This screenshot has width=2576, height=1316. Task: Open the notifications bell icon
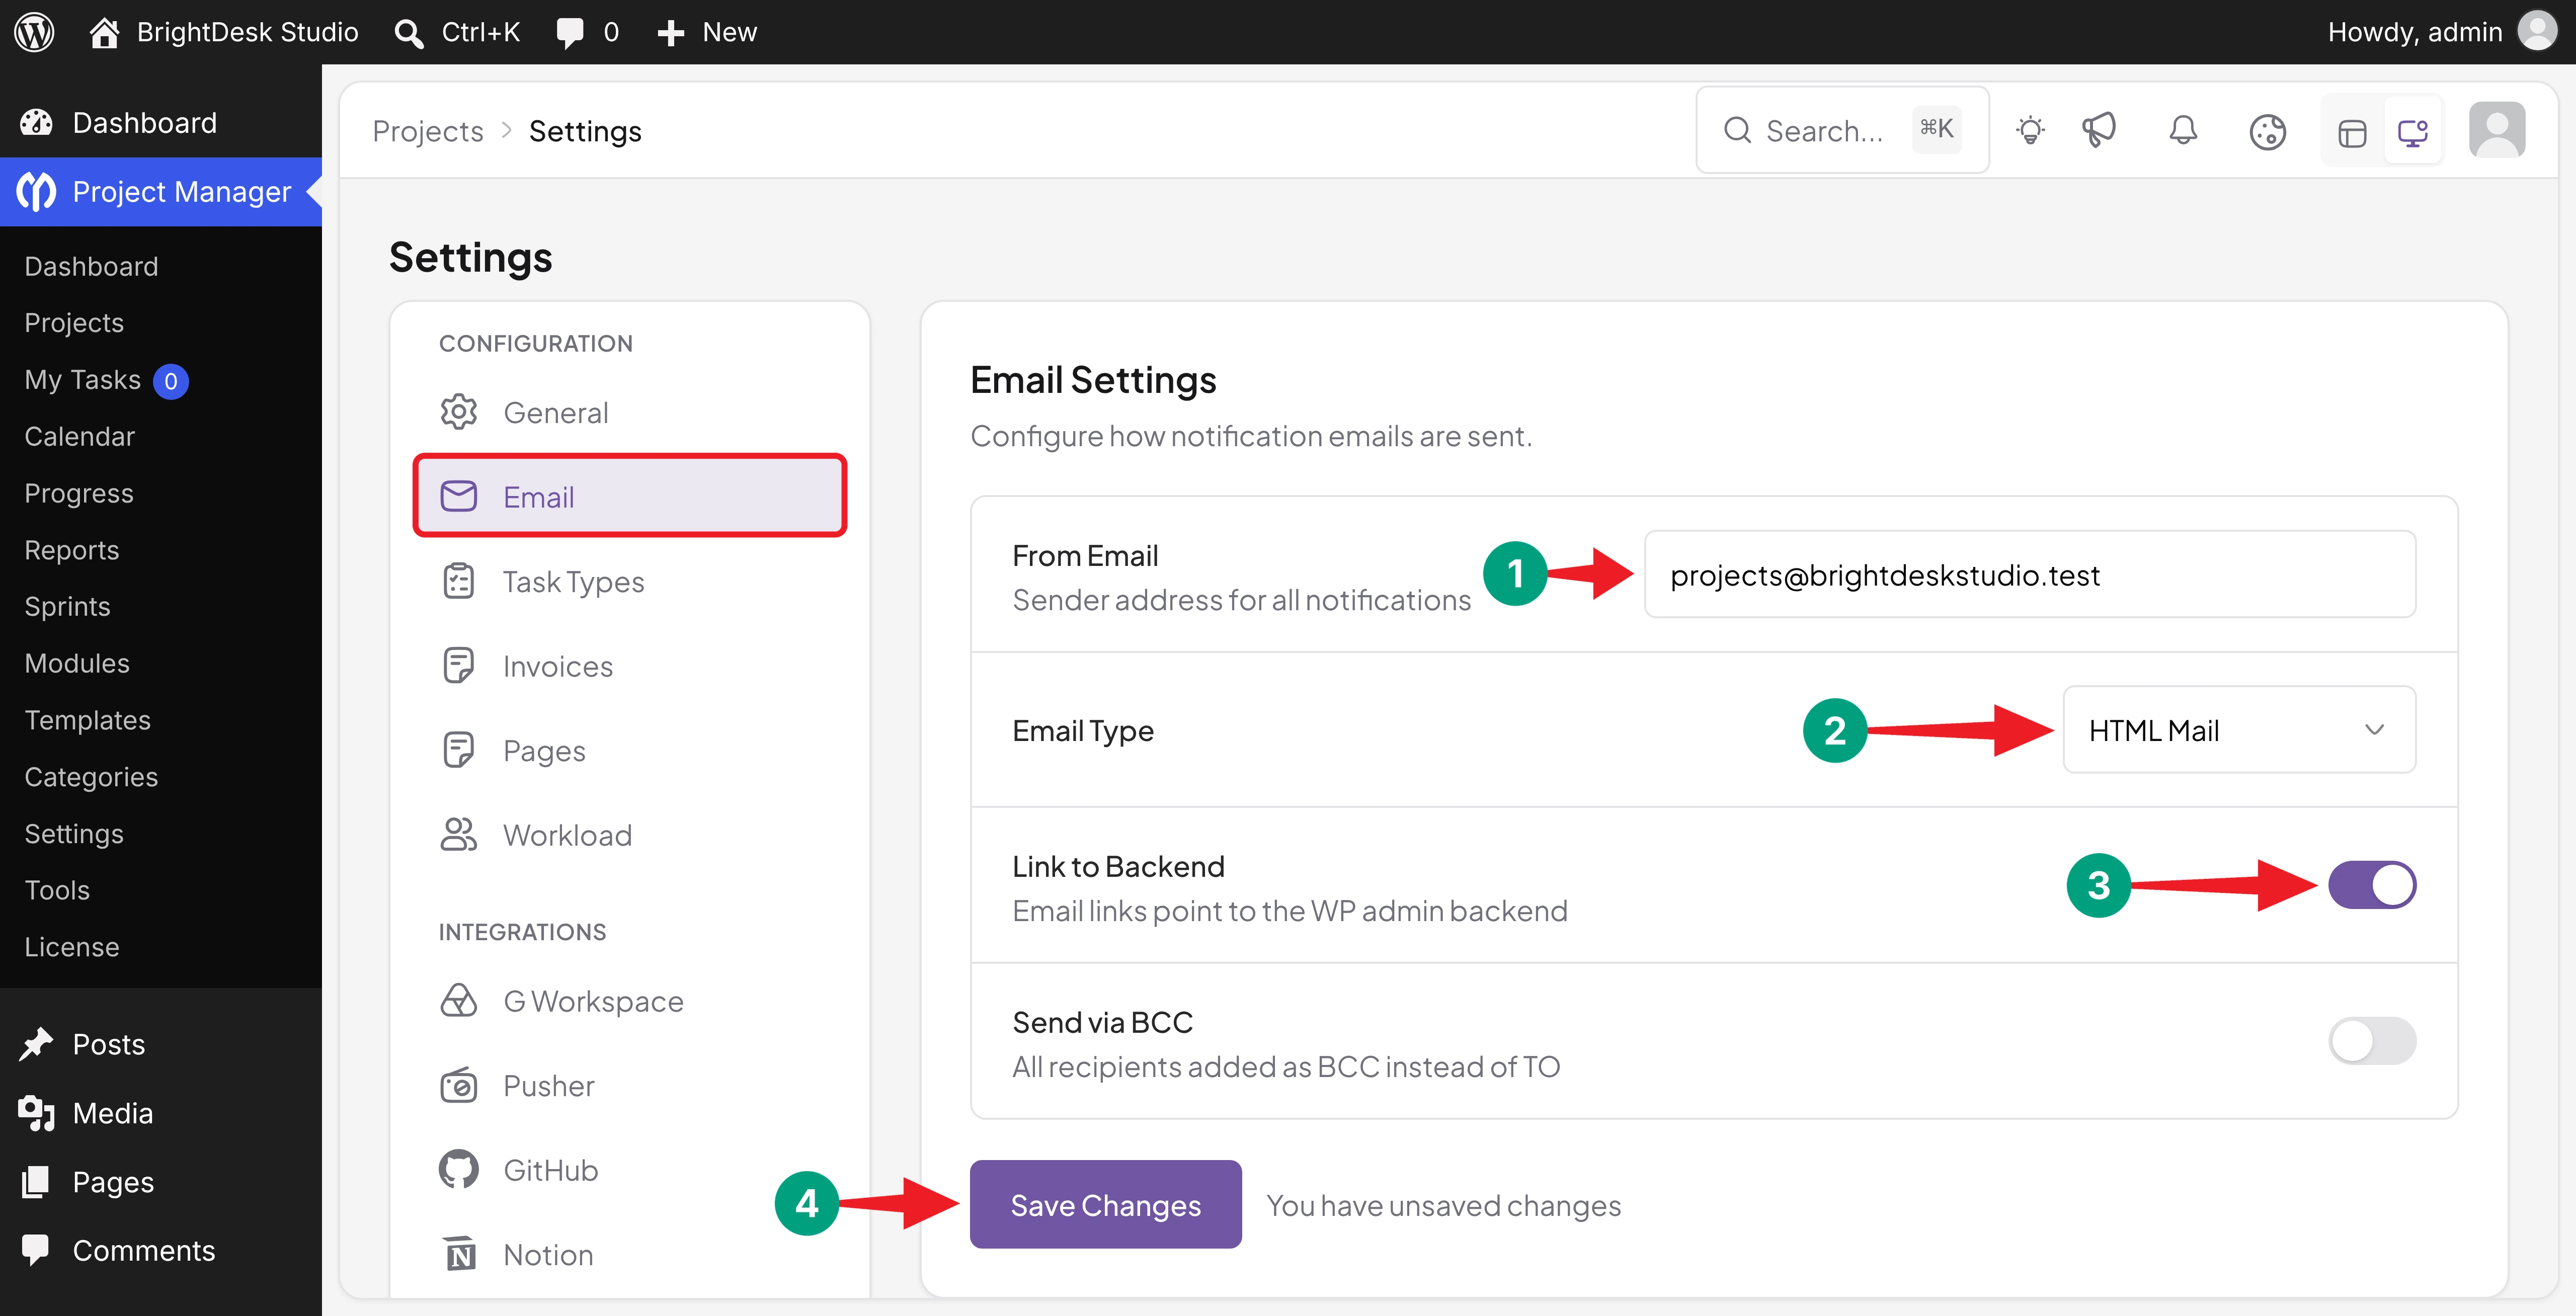tap(2183, 131)
